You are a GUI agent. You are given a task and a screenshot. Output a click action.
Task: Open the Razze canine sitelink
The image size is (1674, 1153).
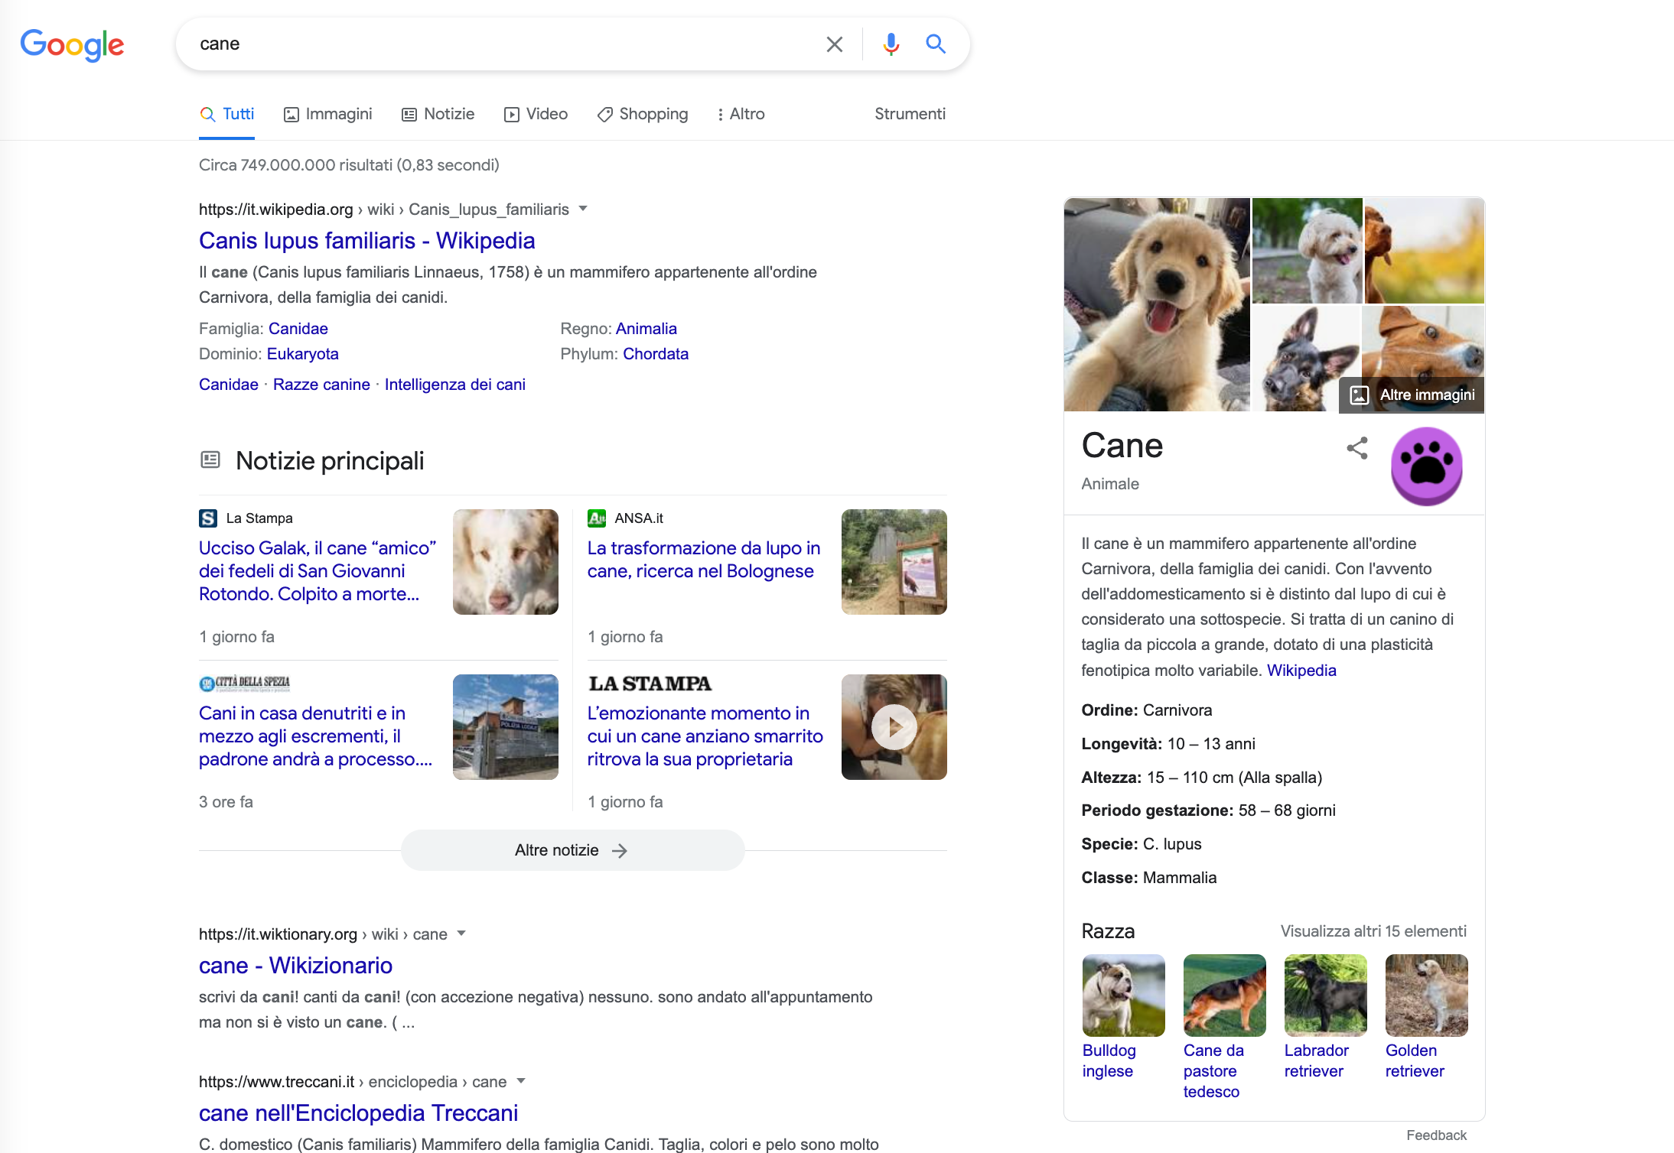pos(321,385)
